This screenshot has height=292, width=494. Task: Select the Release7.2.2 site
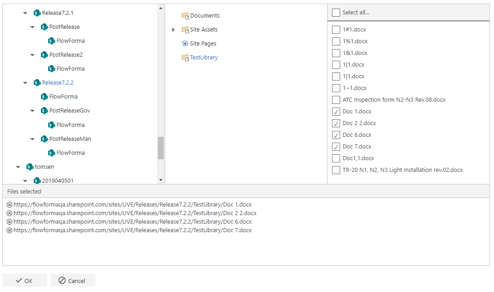[58, 82]
